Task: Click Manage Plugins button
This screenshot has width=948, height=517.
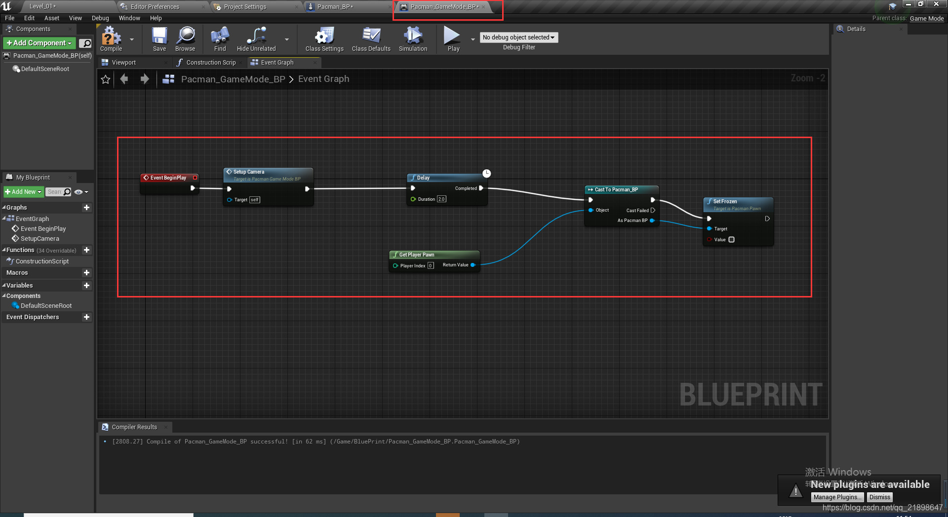Action: click(x=837, y=497)
